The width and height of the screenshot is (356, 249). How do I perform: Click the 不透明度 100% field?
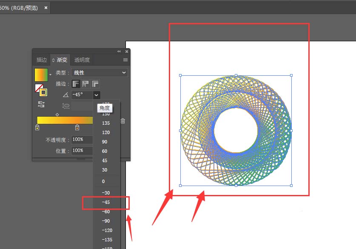pos(82,140)
